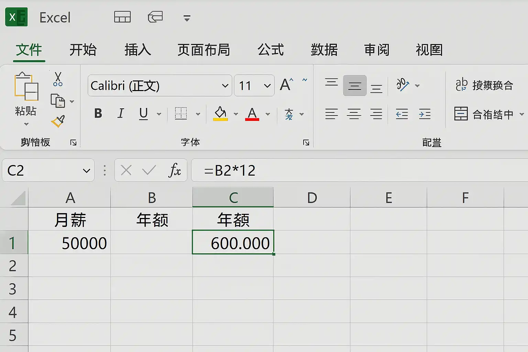The height and width of the screenshot is (352, 528).
Task: Open the Borders dropdown arrow
Action: pos(198,114)
